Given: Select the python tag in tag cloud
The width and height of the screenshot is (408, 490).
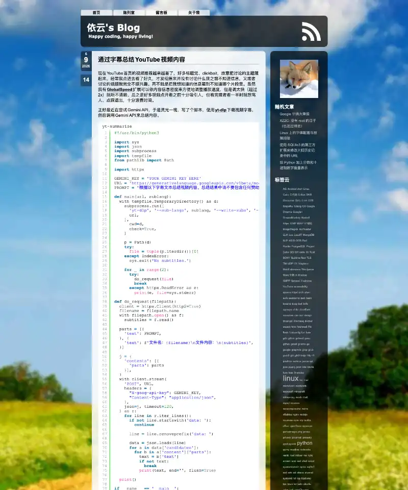Looking at the screenshot, I should tap(304, 443).
